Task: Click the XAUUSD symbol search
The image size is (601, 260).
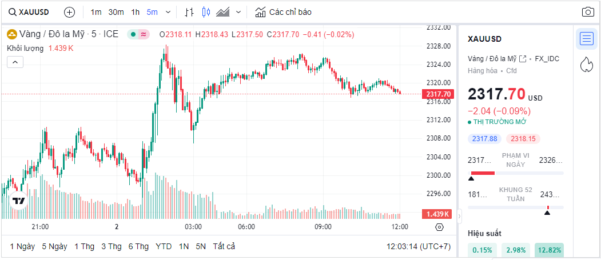Action: (x=29, y=12)
